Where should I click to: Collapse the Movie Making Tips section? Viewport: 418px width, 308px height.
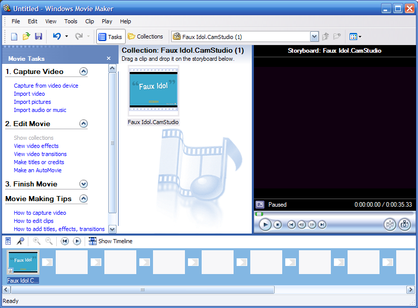84,199
